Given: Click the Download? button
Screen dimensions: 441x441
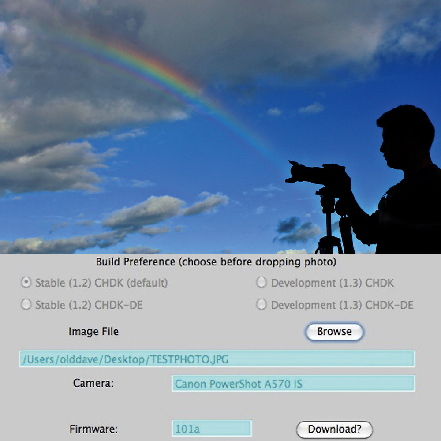Looking at the screenshot, I should pos(334,429).
